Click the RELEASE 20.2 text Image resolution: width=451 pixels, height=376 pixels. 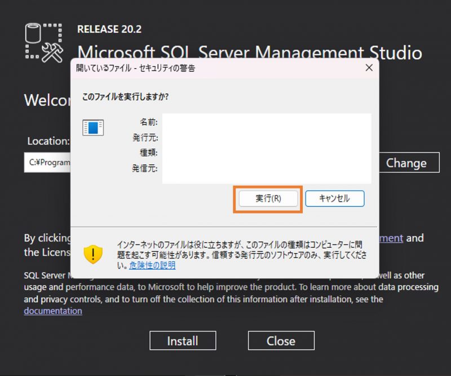(x=109, y=29)
